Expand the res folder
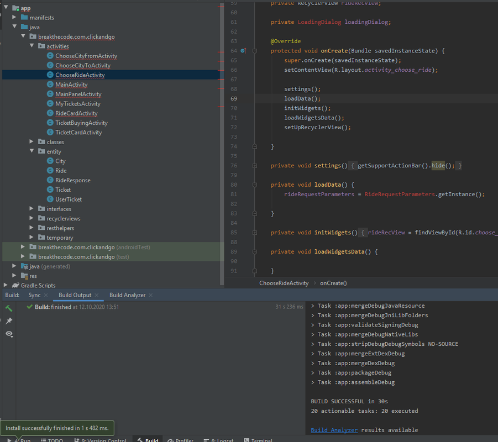498x442 pixels. [14, 275]
